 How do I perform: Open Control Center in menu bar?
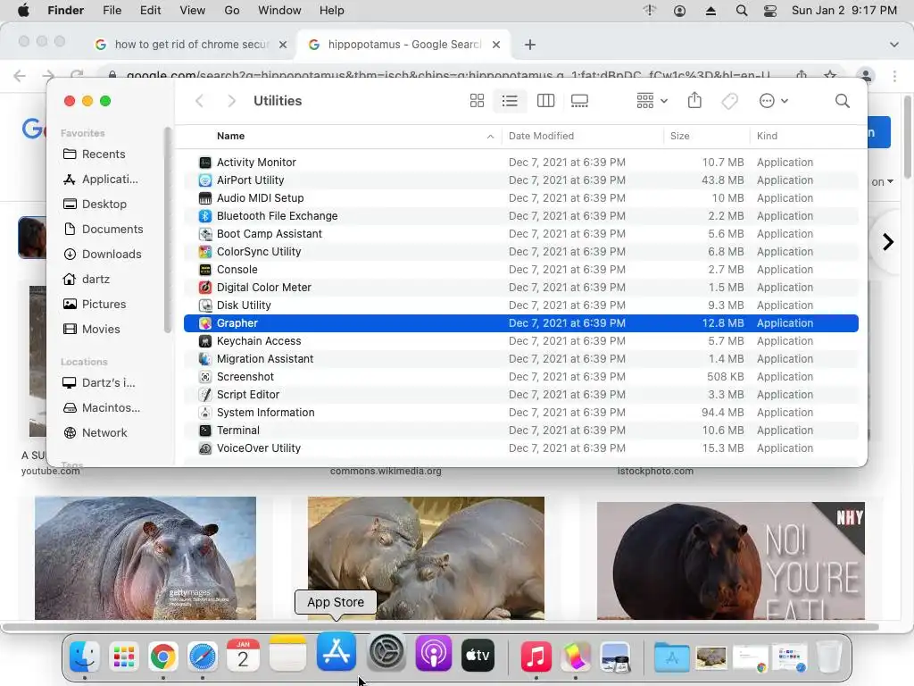pos(770,11)
